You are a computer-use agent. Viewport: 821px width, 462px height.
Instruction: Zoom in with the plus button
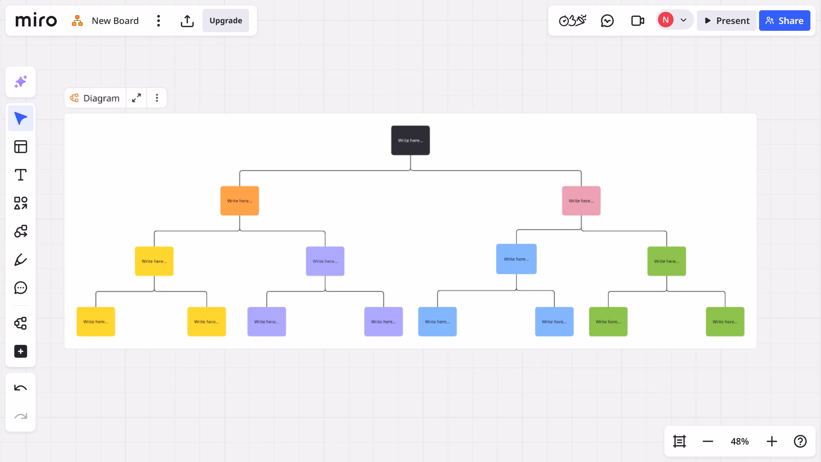click(772, 441)
